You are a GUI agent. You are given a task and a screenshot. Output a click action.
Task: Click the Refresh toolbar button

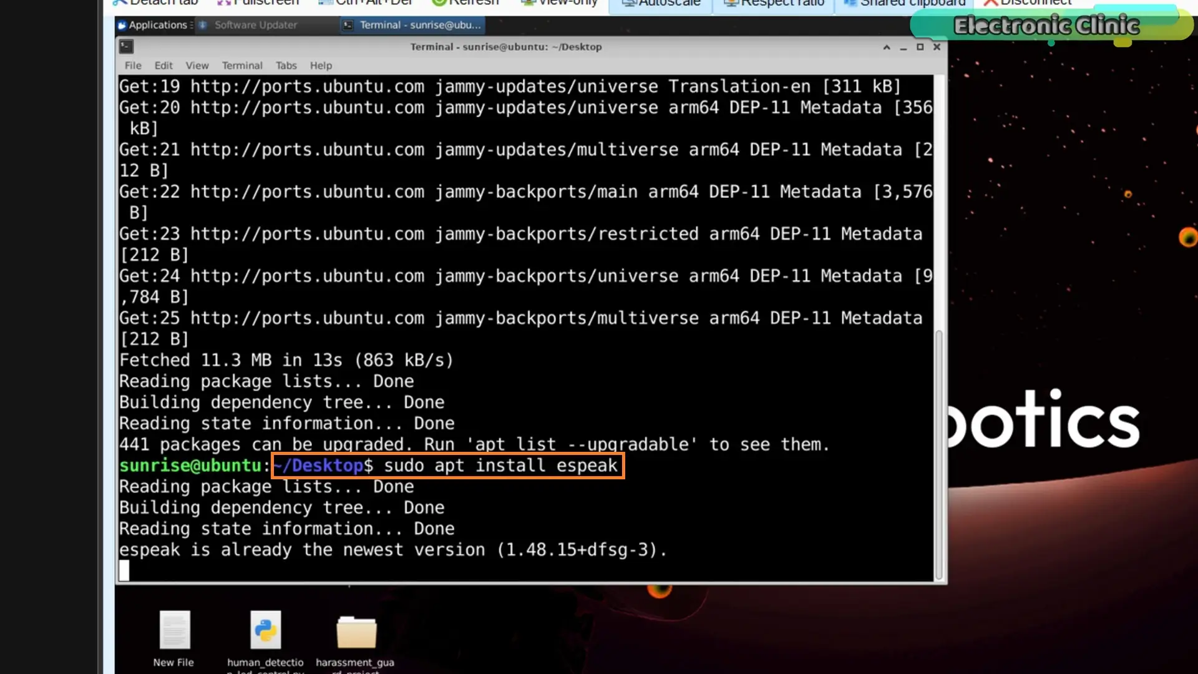pos(466,3)
